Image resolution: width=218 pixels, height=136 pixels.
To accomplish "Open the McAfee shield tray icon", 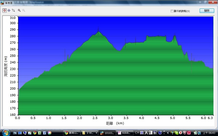I will click(185, 133).
